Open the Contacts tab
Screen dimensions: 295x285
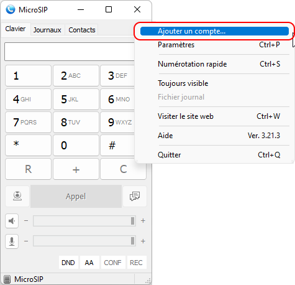pos(82,30)
